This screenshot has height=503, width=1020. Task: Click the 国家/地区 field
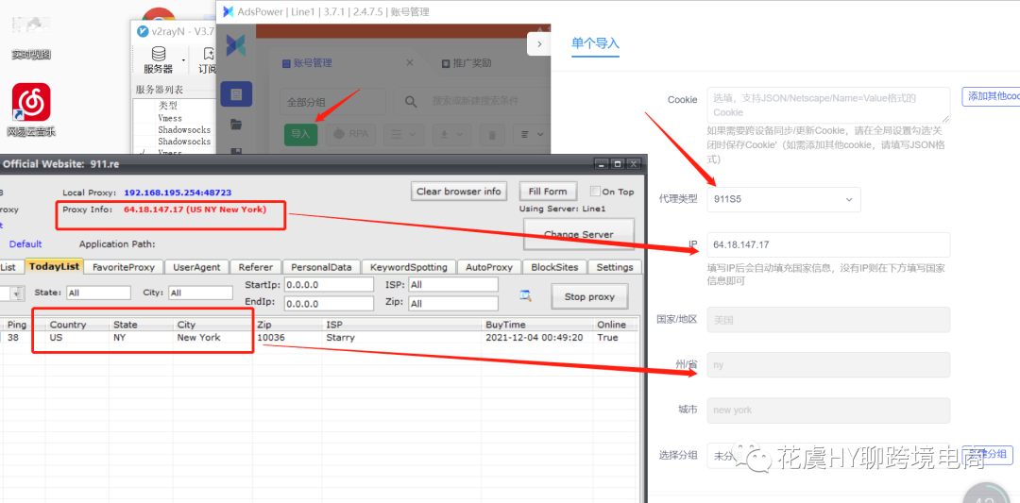click(x=828, y=320)
